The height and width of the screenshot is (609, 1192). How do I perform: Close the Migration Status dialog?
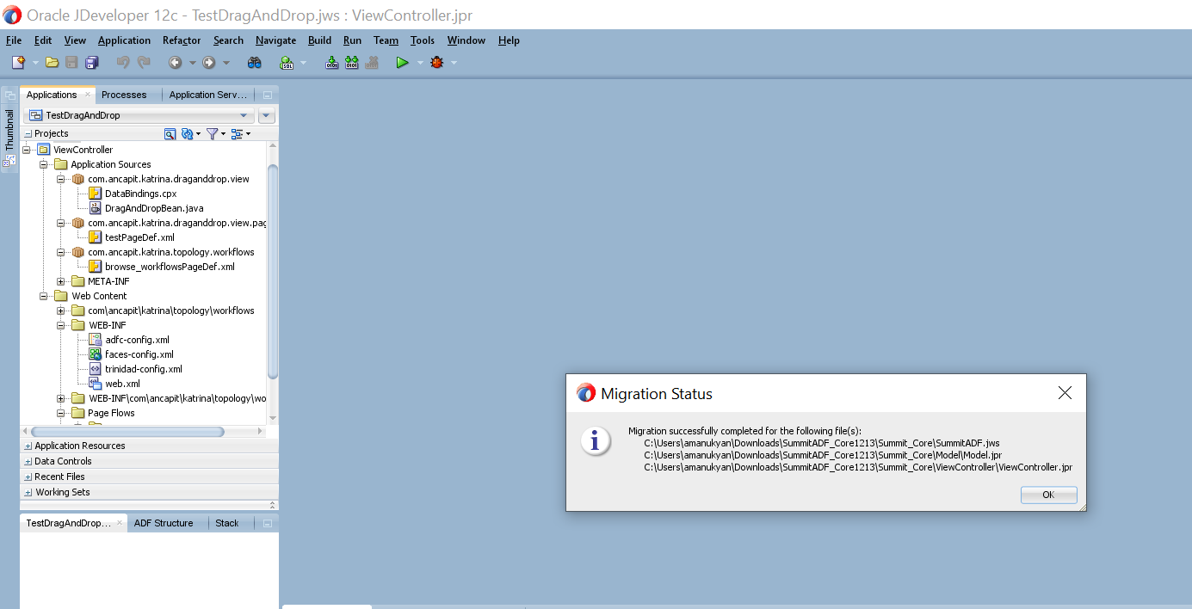point(1065,393)
